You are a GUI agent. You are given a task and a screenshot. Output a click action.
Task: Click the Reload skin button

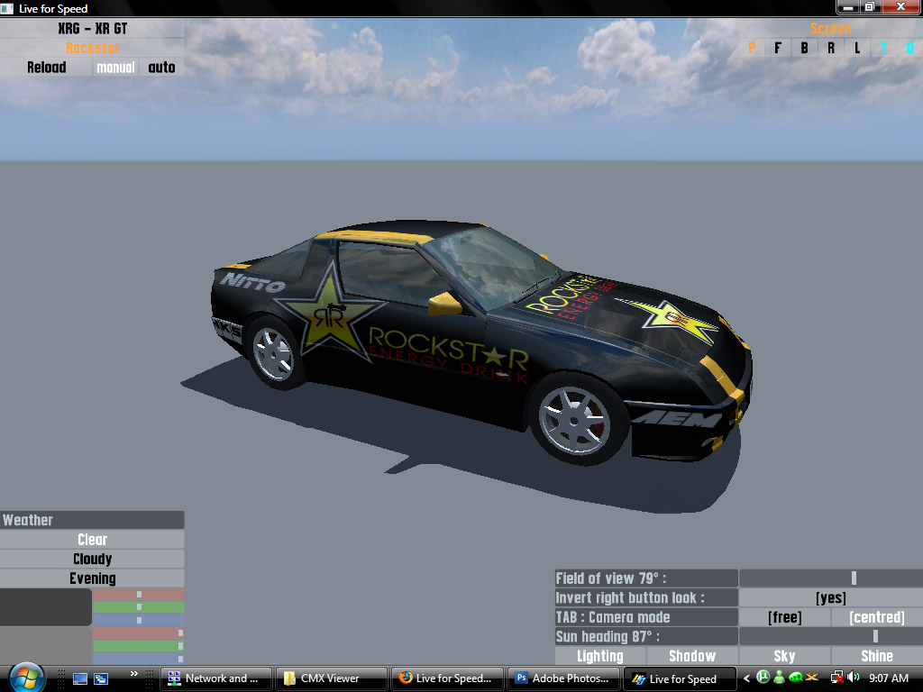(x=47, y=67)
